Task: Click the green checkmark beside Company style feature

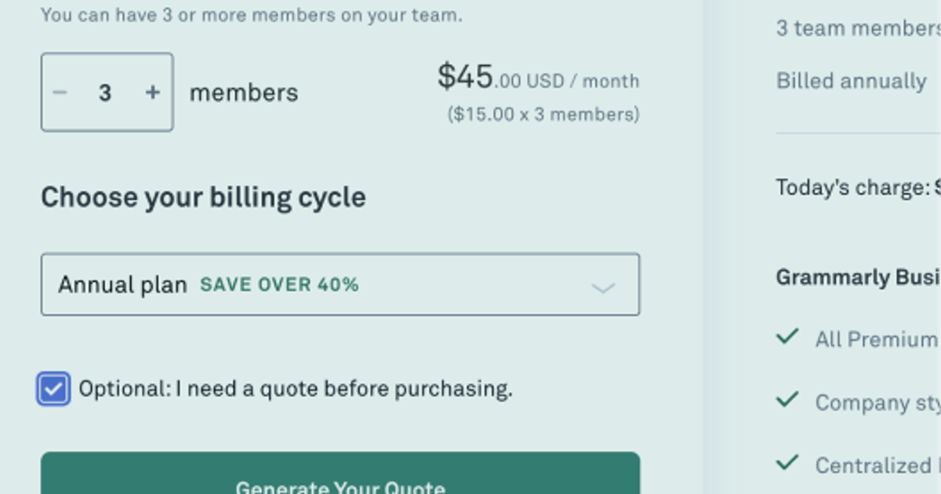Action: pyautogui.click(x=787, y=400)
